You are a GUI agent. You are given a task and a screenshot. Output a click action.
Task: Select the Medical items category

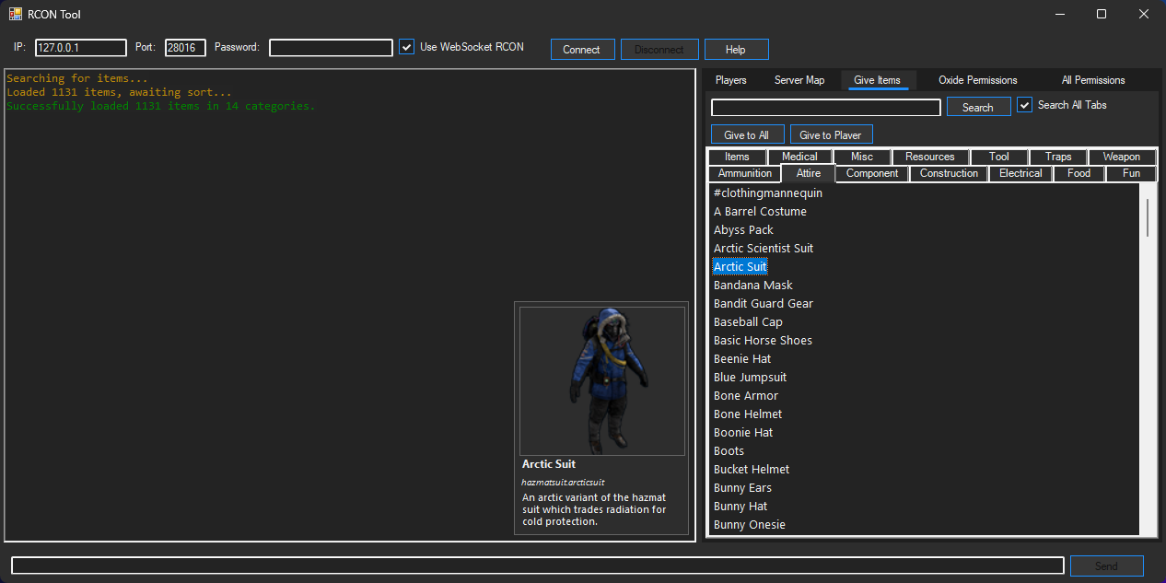click(x=800, y=157)
